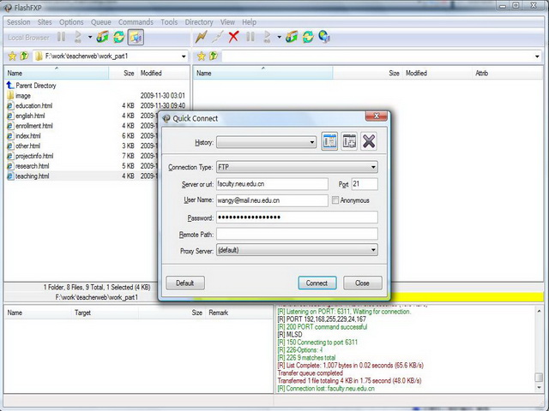
Task: Toggle the Anonymous checkbox
Action: 335,200
